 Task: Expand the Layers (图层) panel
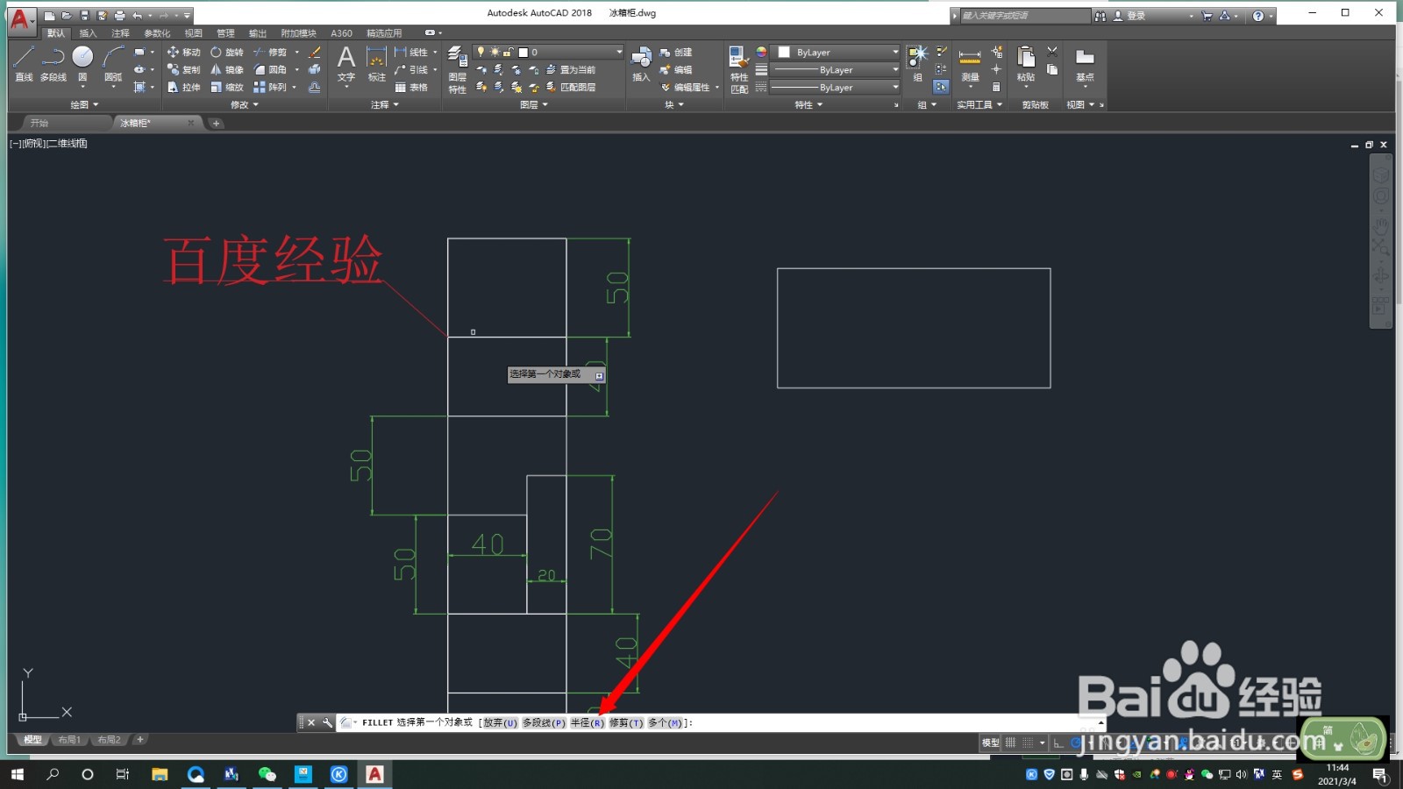point(534,105)
